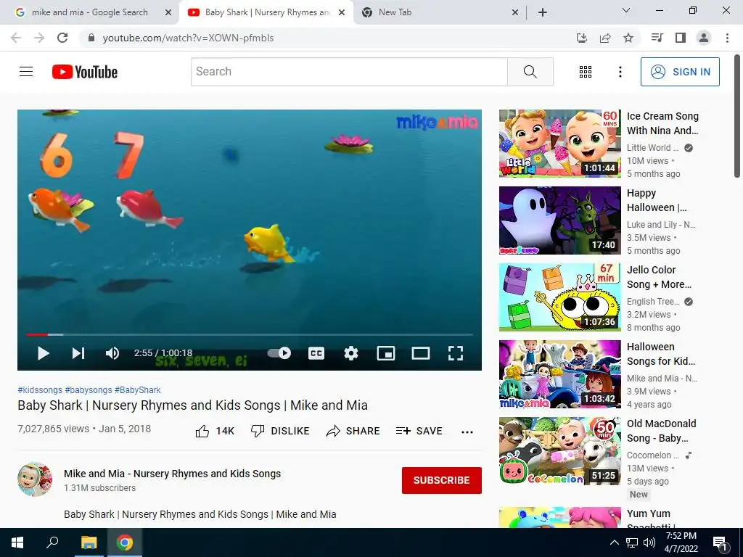Go forward in browser history
743x557 pixels.
pyautogui.click(x=39, y=38)
